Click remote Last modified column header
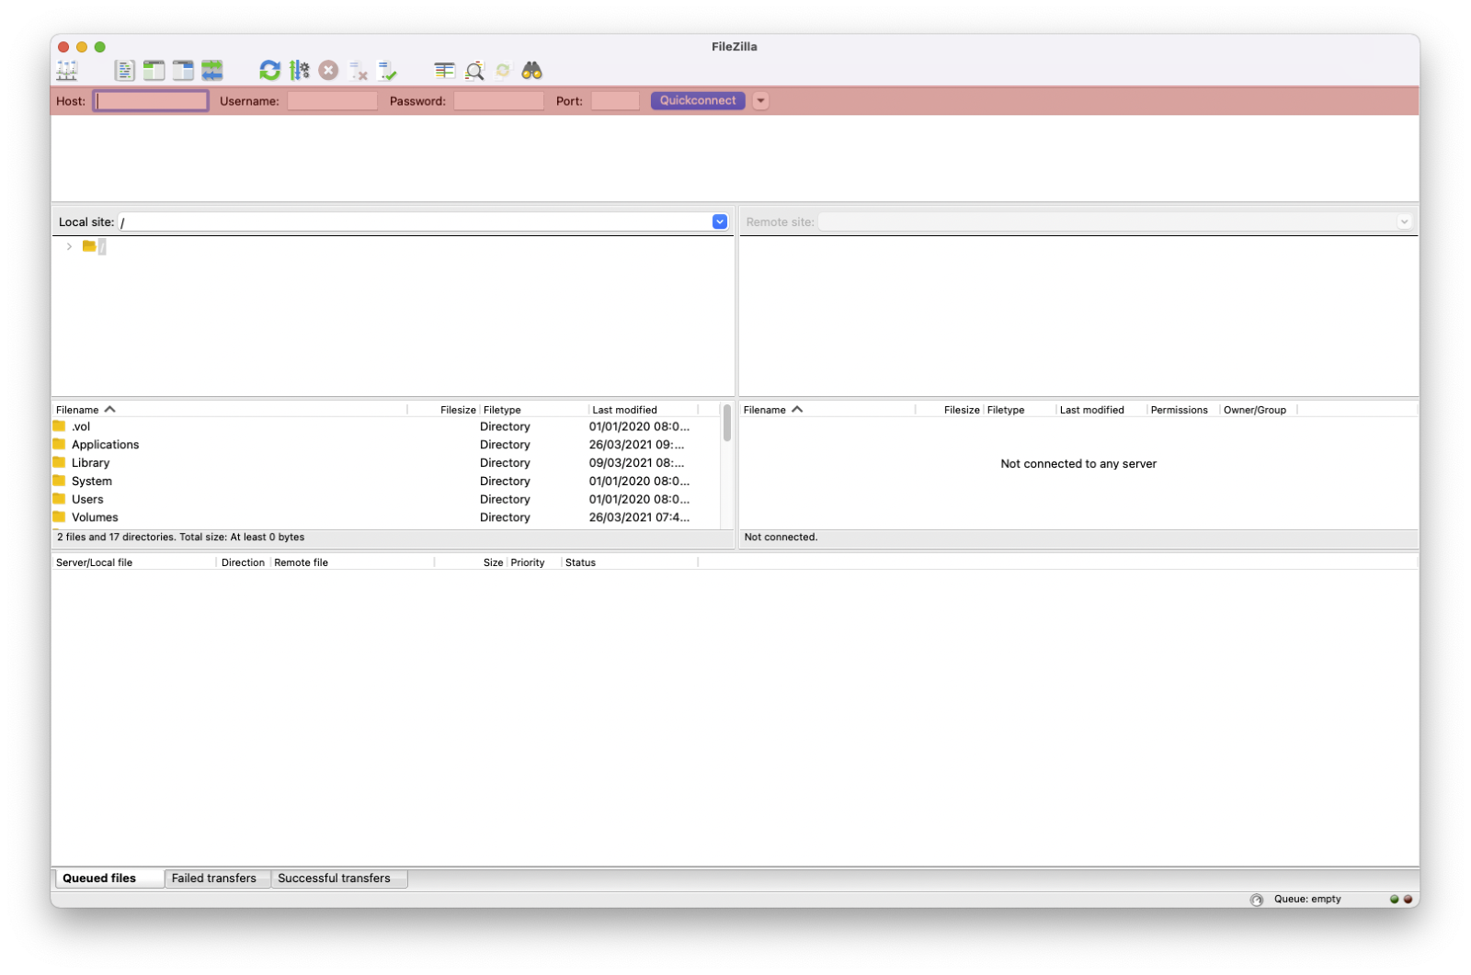The image size is (1471, 975). pyautogui.click(x=1101, y=410)
